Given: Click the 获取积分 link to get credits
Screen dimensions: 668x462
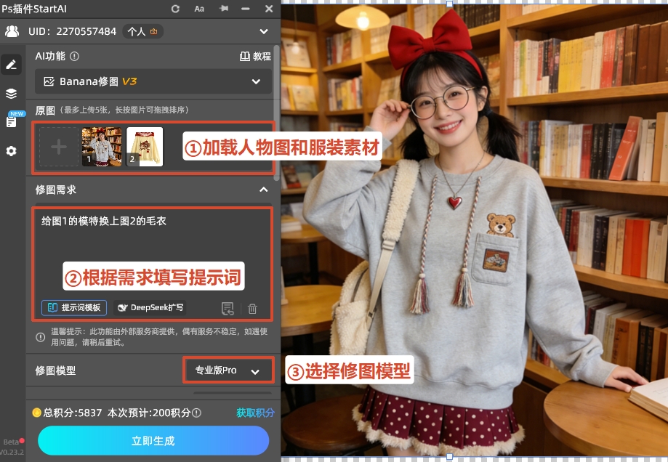Looking at the screenshot, I should click(x=256, y=412).
